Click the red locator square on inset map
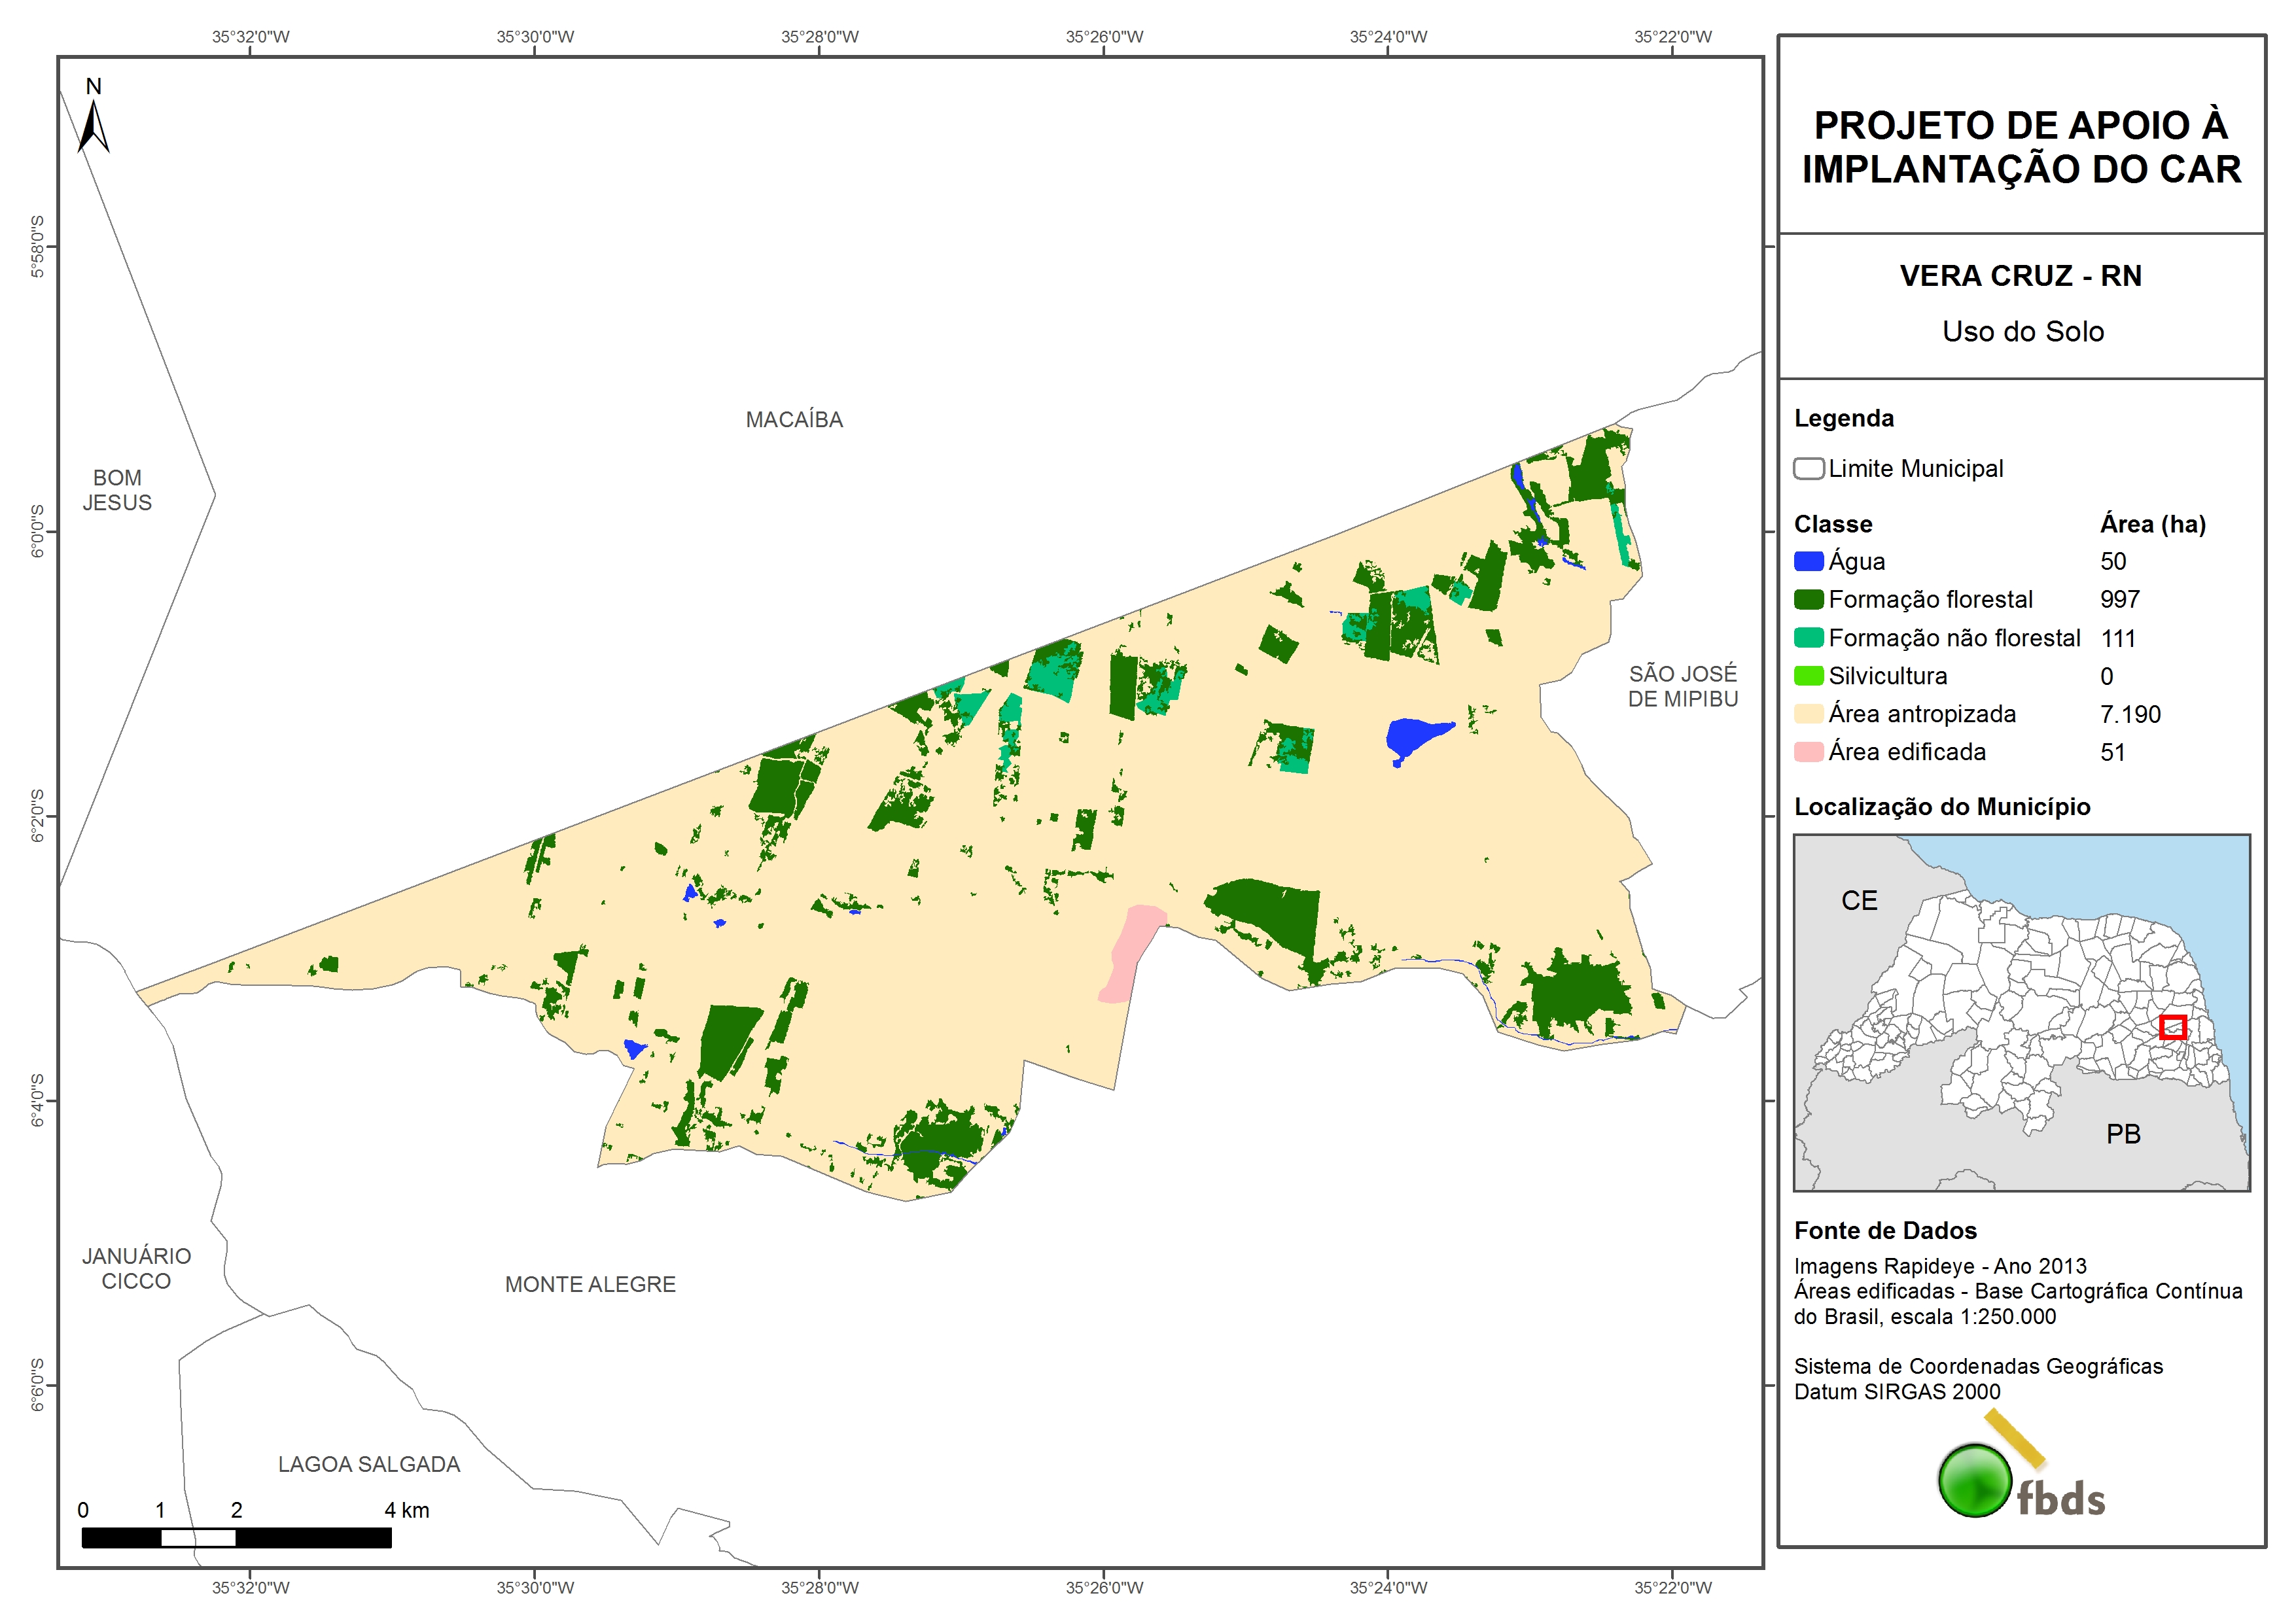The height and width of the screenshot is (1623, 2296). (2172, 1027)
